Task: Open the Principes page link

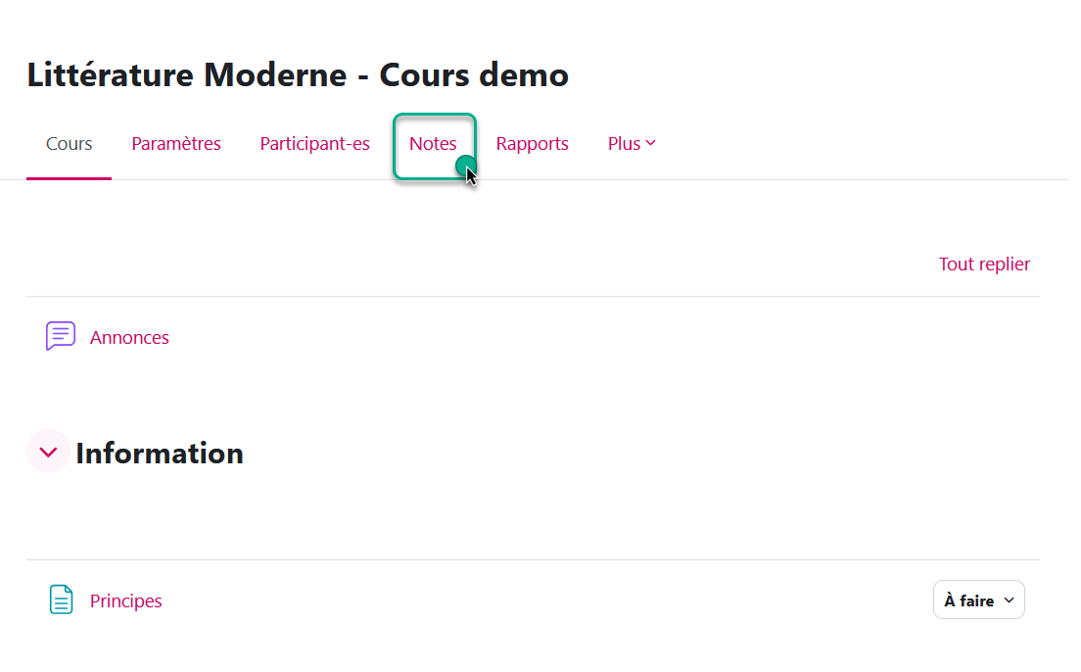Action: point(125,600)
